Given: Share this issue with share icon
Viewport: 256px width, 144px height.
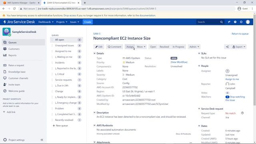Looking at the screenshot, I should pos(227,47).
